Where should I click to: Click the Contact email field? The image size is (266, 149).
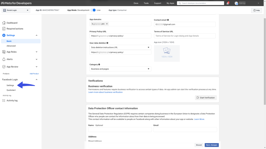pos(185,24)
